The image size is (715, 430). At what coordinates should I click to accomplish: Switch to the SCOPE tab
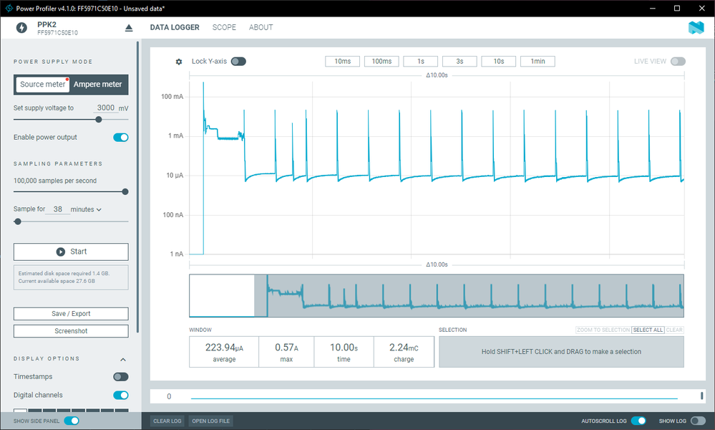pos(224,27)
